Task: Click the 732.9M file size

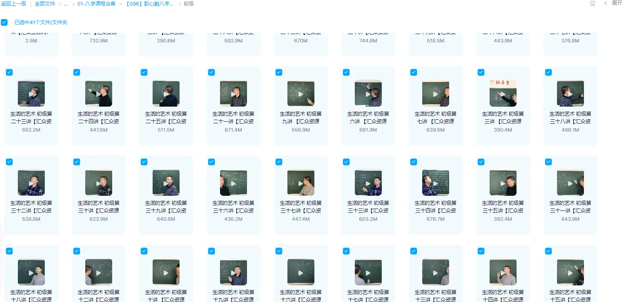Action: (x=99, y=40)
